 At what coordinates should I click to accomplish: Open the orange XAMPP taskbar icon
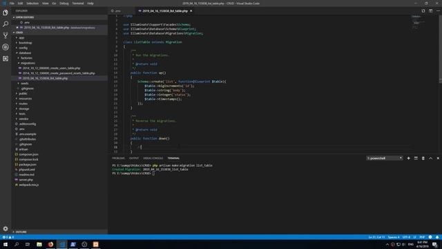(x=95, y=244)
